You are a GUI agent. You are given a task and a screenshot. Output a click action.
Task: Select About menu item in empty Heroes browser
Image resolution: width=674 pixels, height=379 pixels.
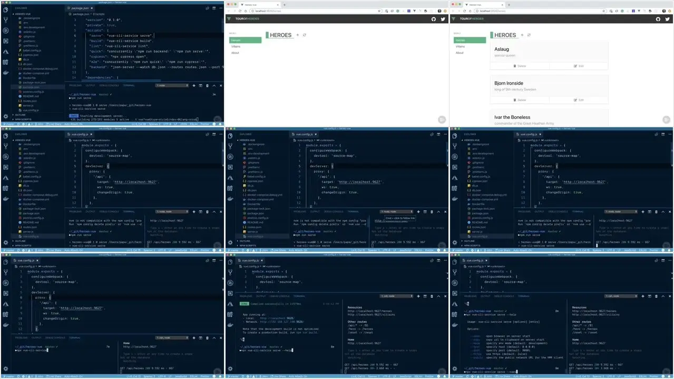tap(235, 53)
